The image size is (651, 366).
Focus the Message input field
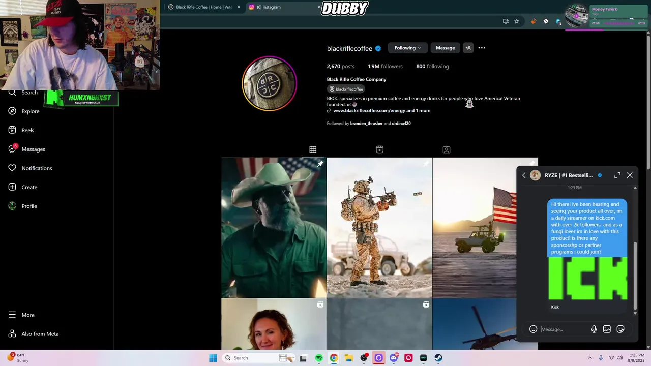pyautogui.click(x=564, y=329)
